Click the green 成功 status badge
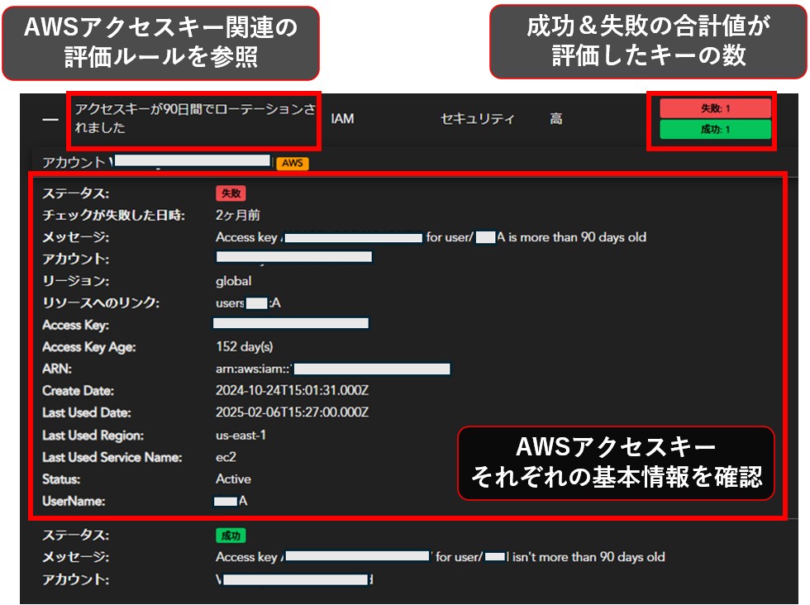This screenshot has height=605, width=810. (x=231, y=536)
